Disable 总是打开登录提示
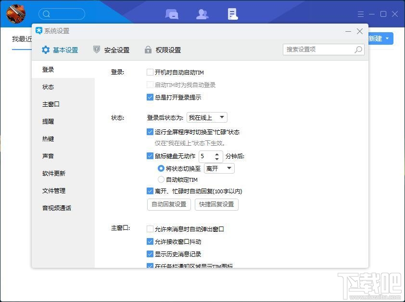The image size is (405, 302). (x=150, y=97)
